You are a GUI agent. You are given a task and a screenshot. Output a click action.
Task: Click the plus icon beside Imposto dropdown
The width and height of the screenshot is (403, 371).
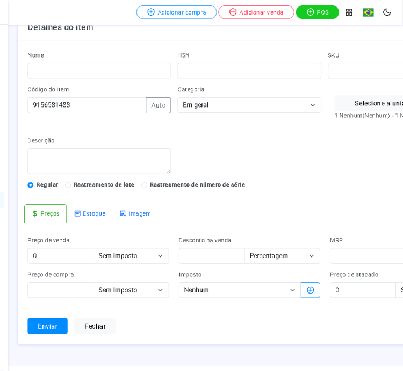click(311, 290)
